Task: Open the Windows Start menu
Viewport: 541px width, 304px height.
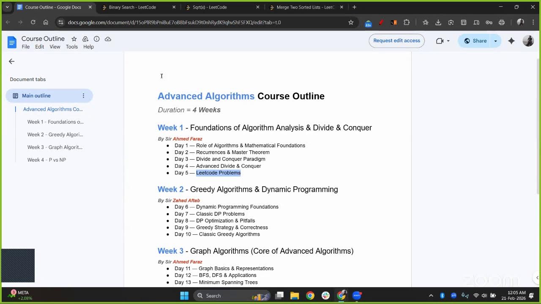Action: coord(184,296)
